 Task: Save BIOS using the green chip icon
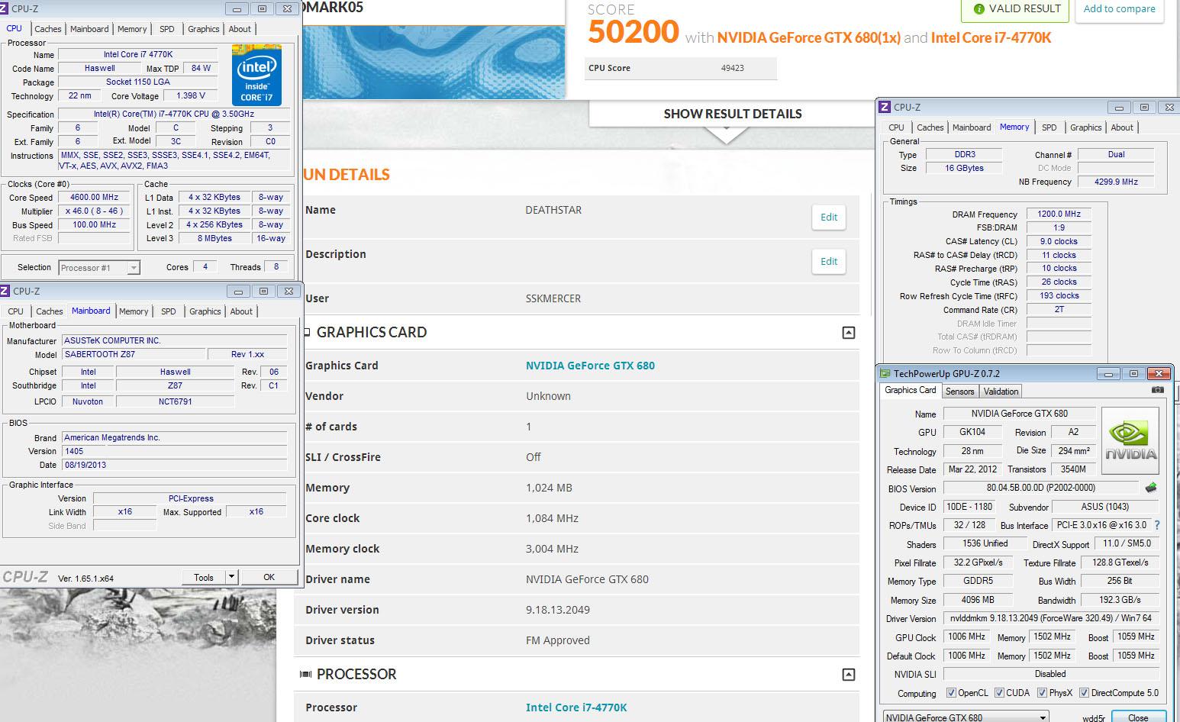[1151, 488]
